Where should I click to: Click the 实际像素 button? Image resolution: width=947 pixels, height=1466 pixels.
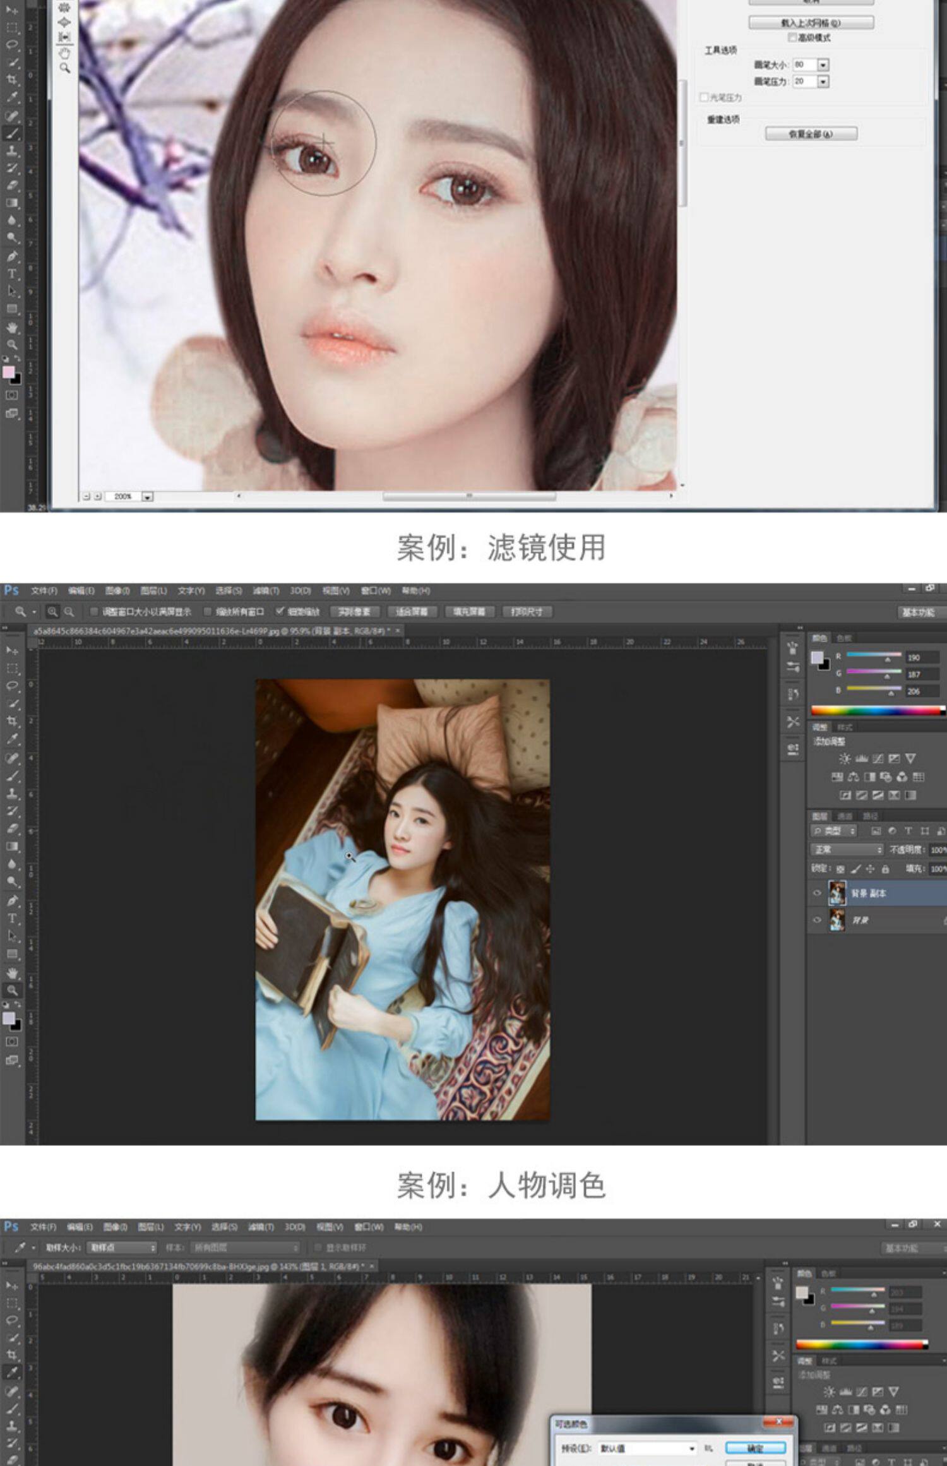(x=354, y=612)
